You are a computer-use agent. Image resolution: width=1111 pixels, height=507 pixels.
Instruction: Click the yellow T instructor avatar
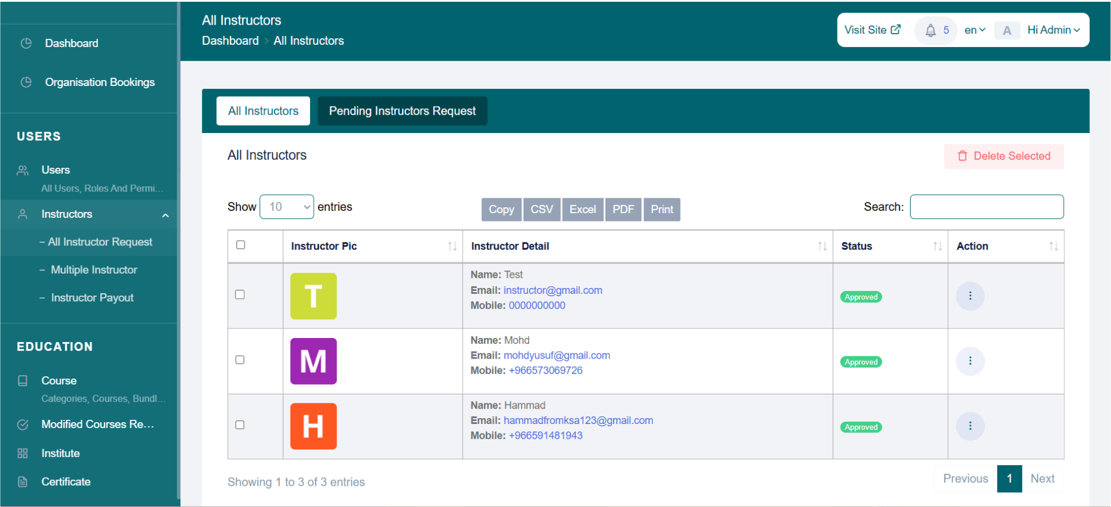click(x=314, y=296)
